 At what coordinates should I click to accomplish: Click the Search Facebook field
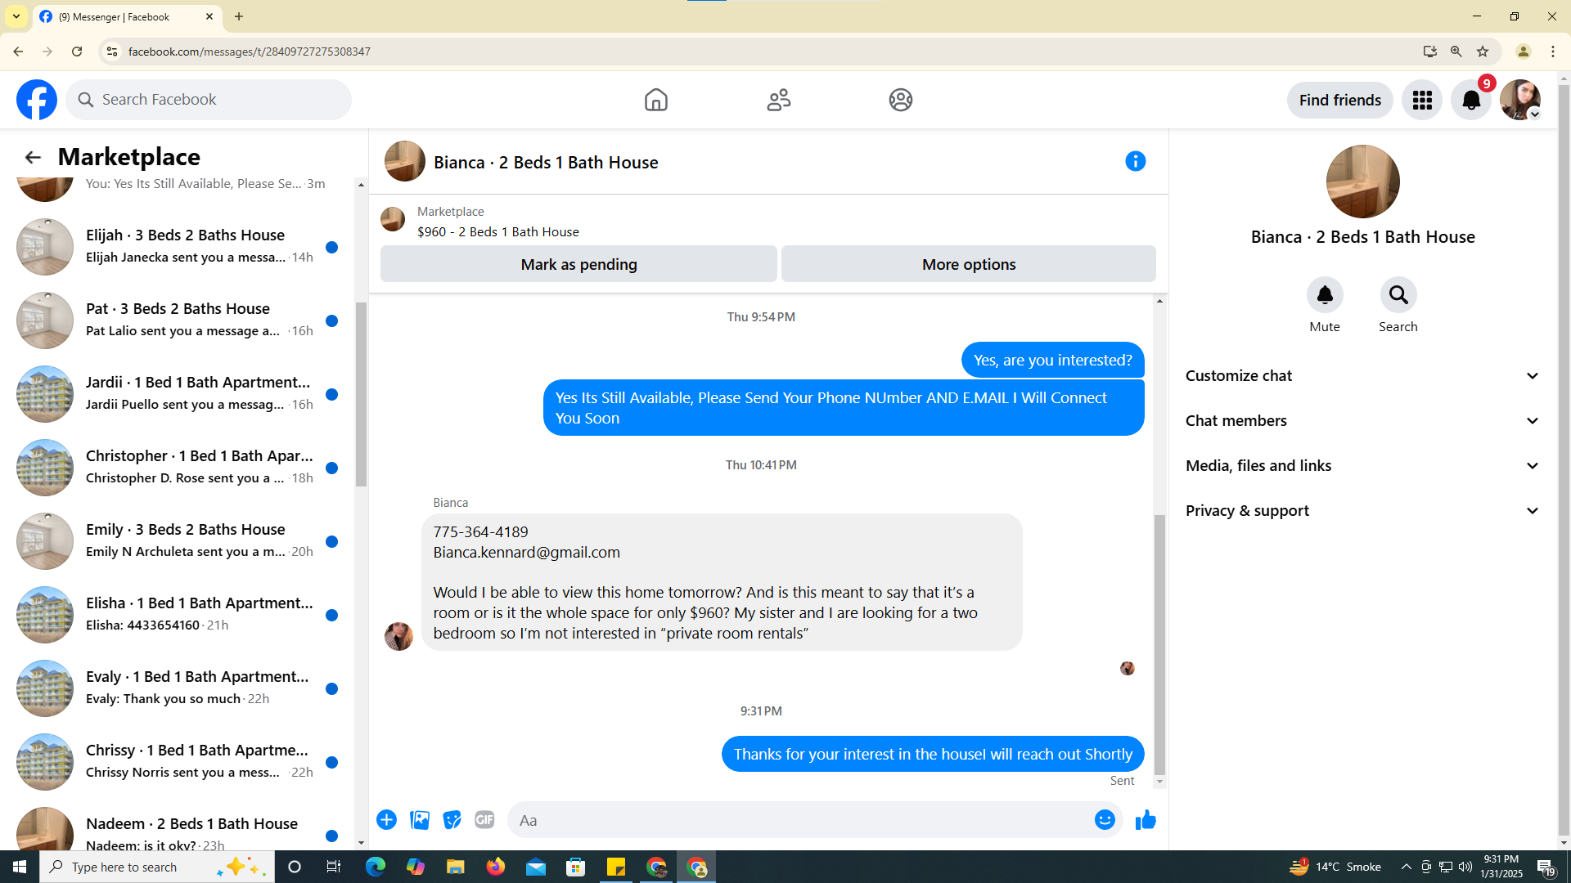(209, 100)
